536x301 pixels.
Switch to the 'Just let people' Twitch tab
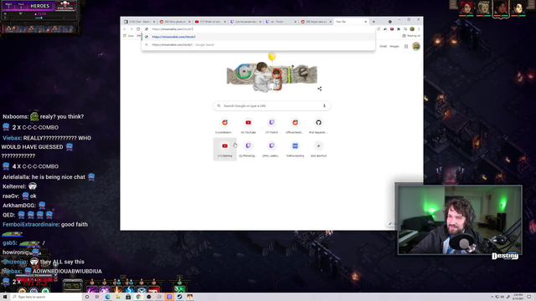click(x=245, y=22)
